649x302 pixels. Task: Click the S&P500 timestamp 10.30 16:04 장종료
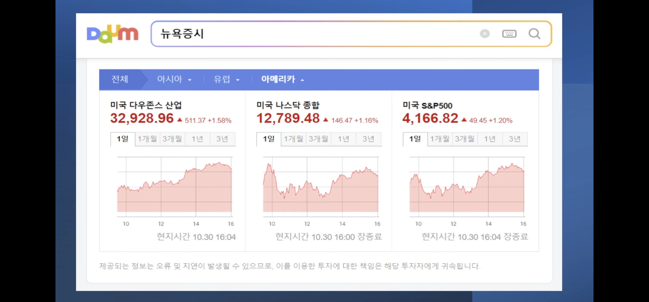point(475,237)
